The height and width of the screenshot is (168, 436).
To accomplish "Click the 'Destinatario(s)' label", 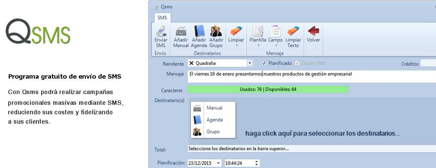I will [x=169, y=100].
